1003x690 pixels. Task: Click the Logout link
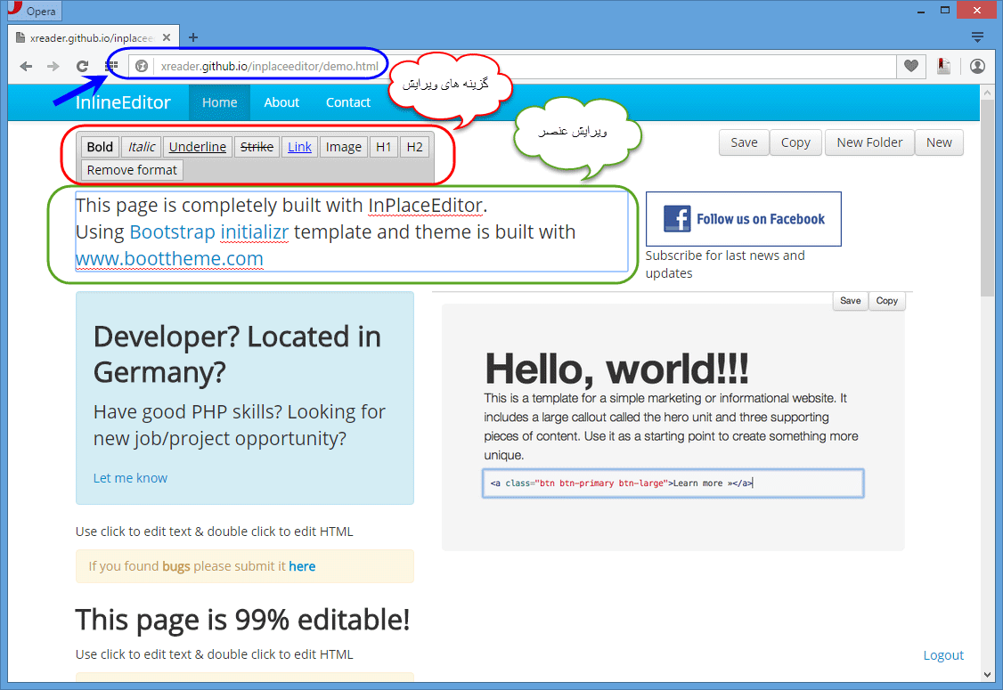942,654
